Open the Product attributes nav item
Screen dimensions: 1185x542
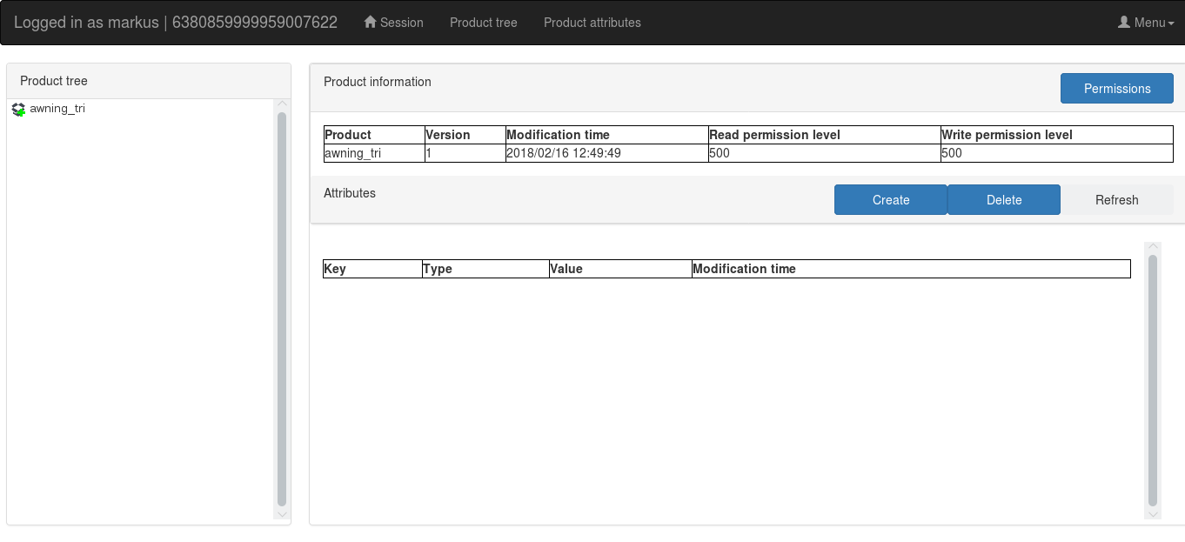[592, 23]
